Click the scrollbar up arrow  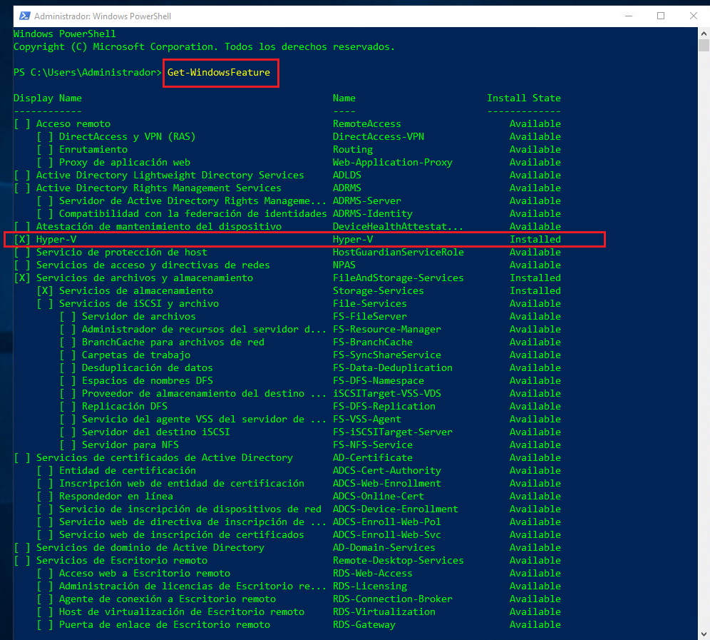[704, 33]
